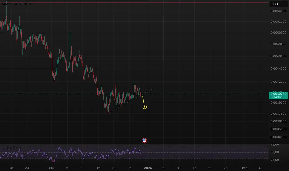Viewport: 289px width, 171px height.
Task: Click the 0,0046000 price axis label
Action: tap(278, 56)
